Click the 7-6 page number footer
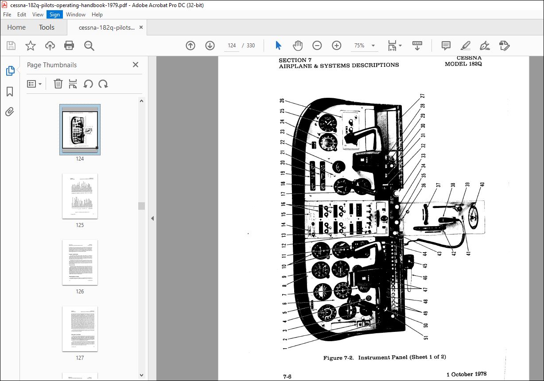 click(x=288, y=377)
